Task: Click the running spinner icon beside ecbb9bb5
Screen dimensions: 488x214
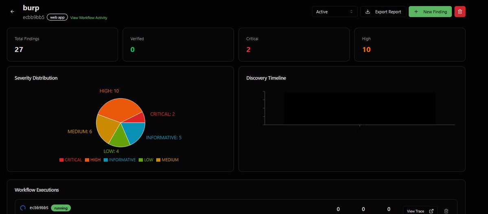Action: [23, 208]
